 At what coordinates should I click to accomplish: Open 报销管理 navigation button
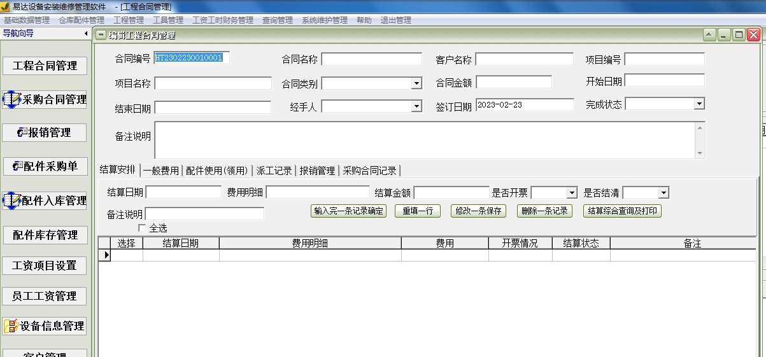45,132
